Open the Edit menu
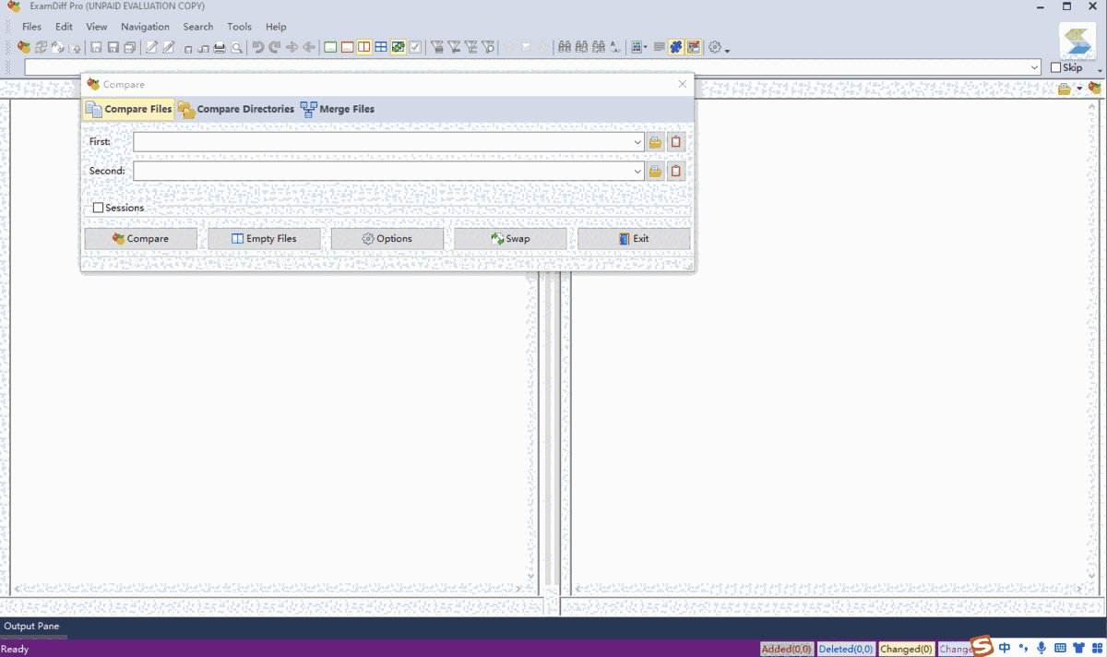 64,27
